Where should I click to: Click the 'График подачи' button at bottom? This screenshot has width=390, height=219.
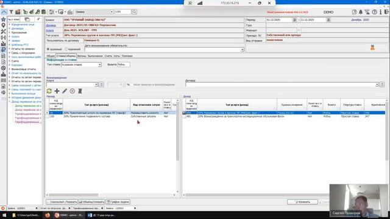click(118, 202)
